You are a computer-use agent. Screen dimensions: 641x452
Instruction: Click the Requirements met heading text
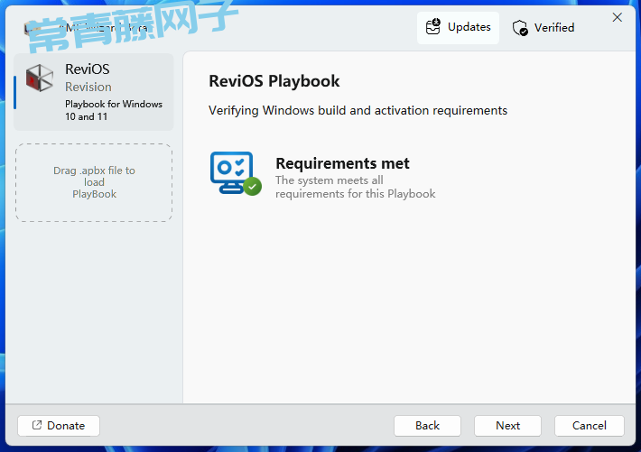(342, 163)
